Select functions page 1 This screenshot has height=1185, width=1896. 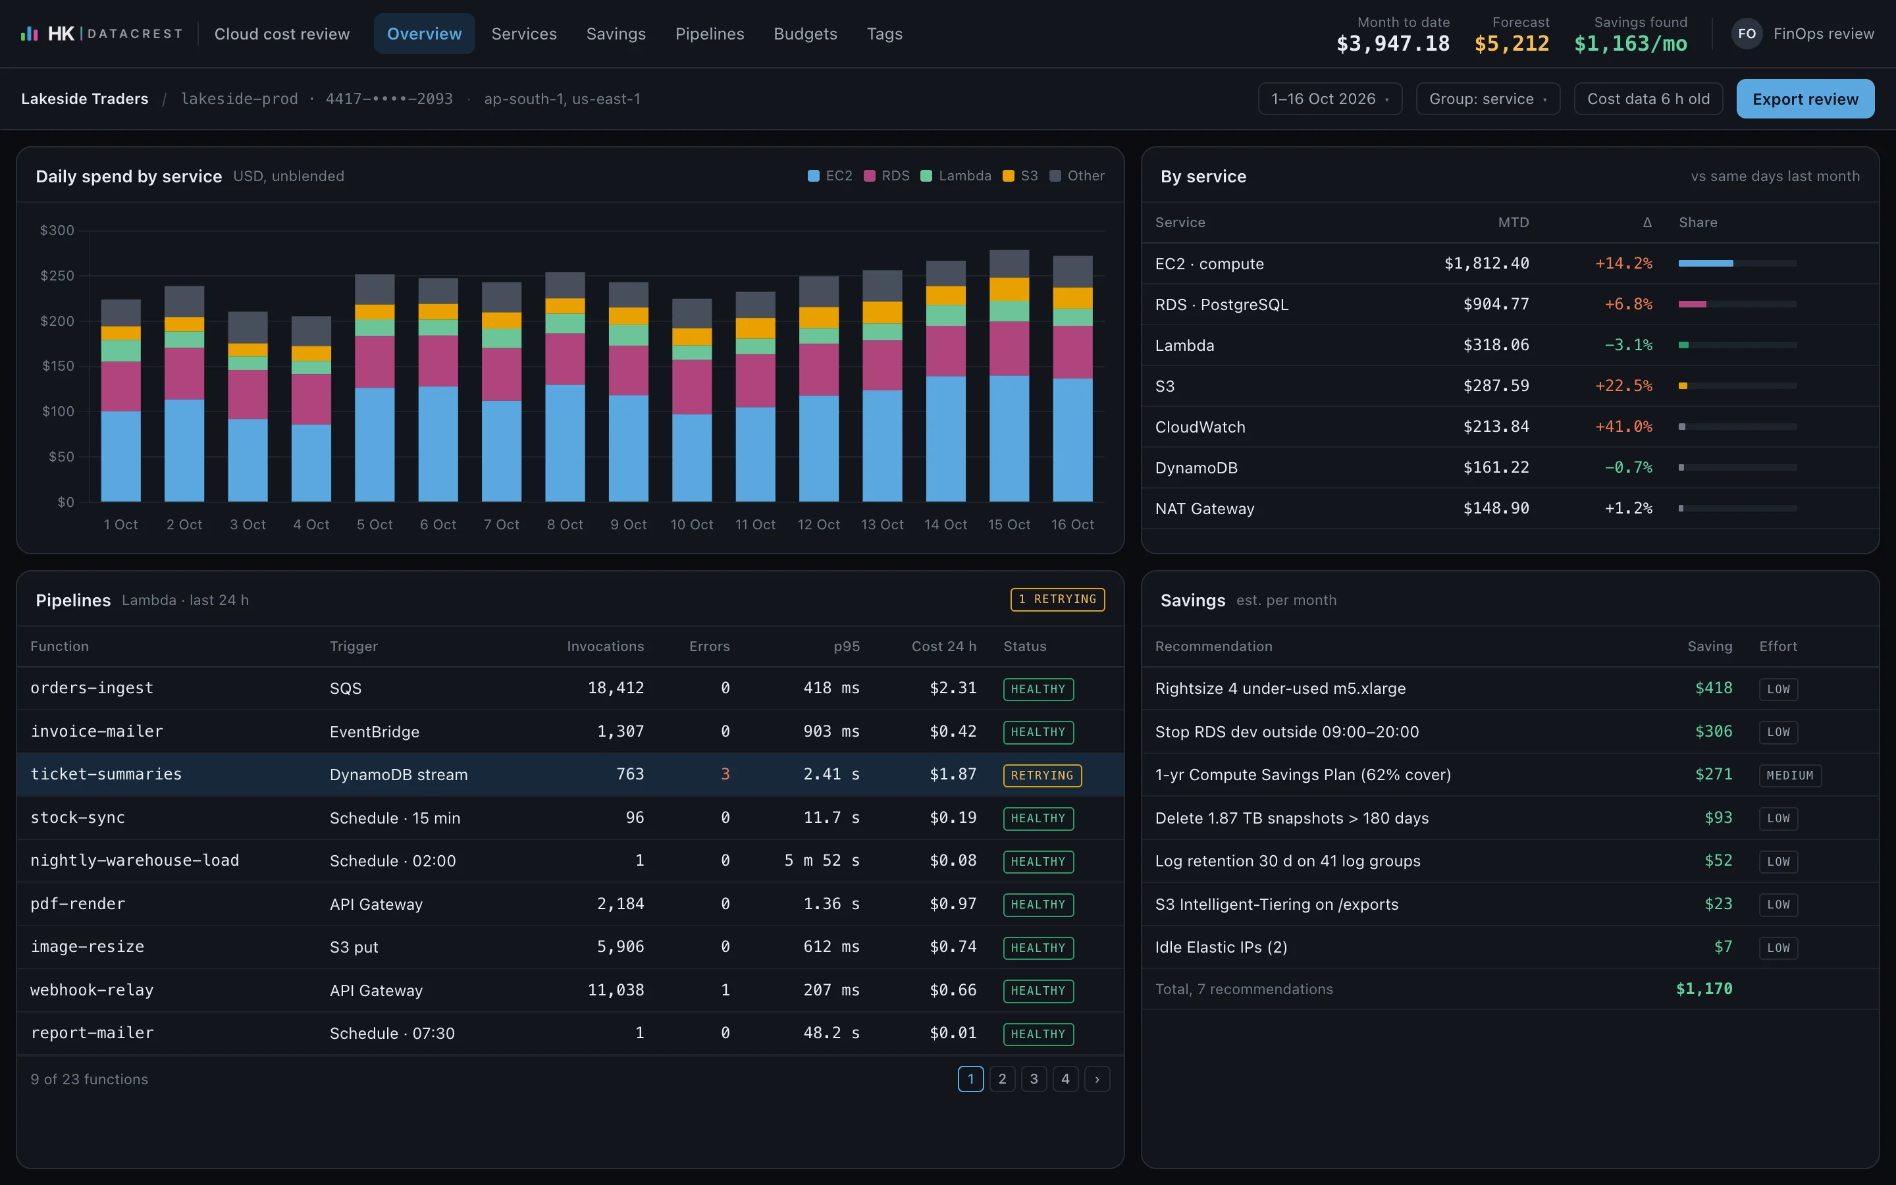click(971, 1079)
